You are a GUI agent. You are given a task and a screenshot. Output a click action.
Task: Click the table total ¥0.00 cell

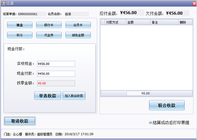click(x=138, y=94)
